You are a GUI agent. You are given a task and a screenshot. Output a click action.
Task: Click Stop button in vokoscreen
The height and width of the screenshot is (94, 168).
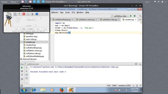pyautogui.click(x=24, y=29)
